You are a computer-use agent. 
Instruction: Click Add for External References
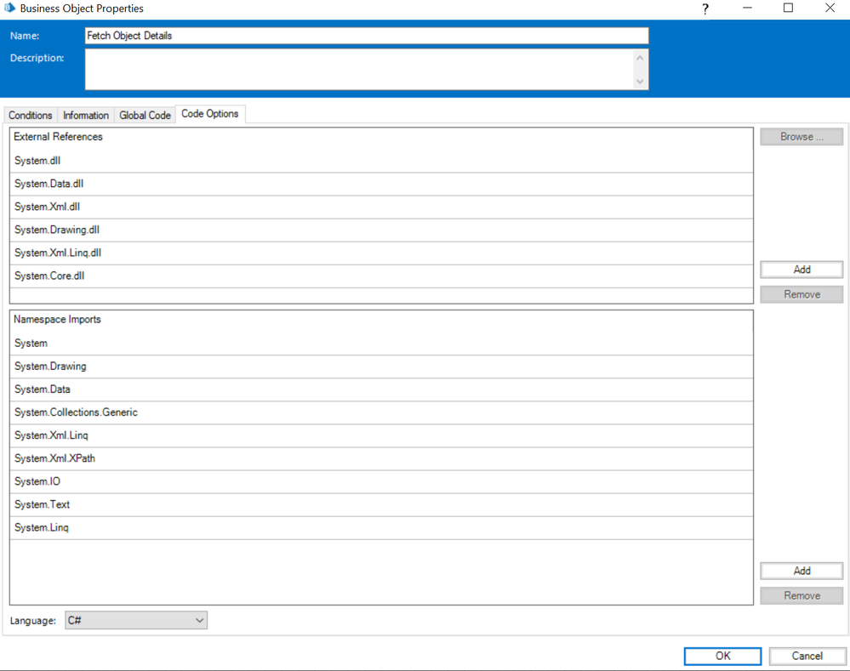(802, 270)
